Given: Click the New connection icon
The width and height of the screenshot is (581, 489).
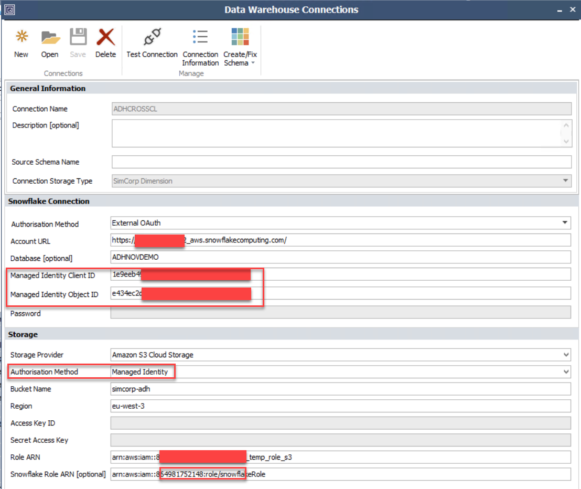Looking at the screenshot, I should (21, 37).
